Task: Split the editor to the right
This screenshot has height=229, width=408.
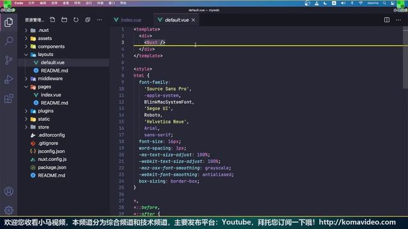Action: tap(387, 20)
